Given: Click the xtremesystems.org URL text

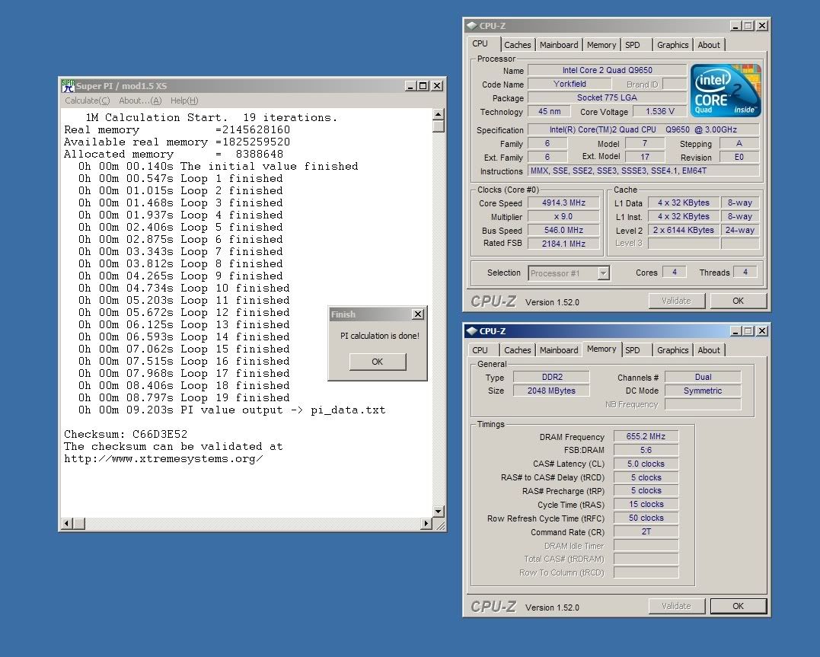Looking at the screenshot, I should coord(163,459).
